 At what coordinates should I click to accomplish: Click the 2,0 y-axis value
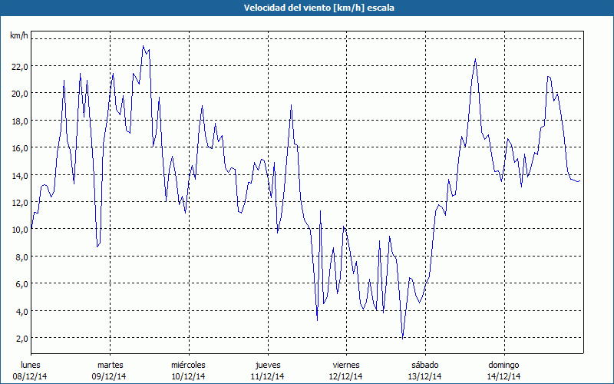click(21, 339)
